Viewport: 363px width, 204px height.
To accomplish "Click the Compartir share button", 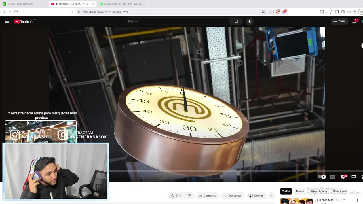I will pyautogui.click(x=207, y=195).
